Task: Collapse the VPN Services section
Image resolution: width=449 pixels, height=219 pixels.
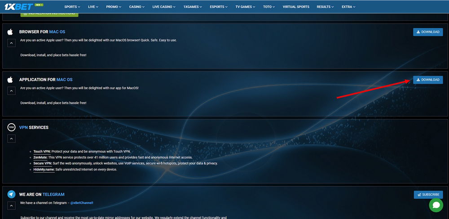Action: point(11,139)
